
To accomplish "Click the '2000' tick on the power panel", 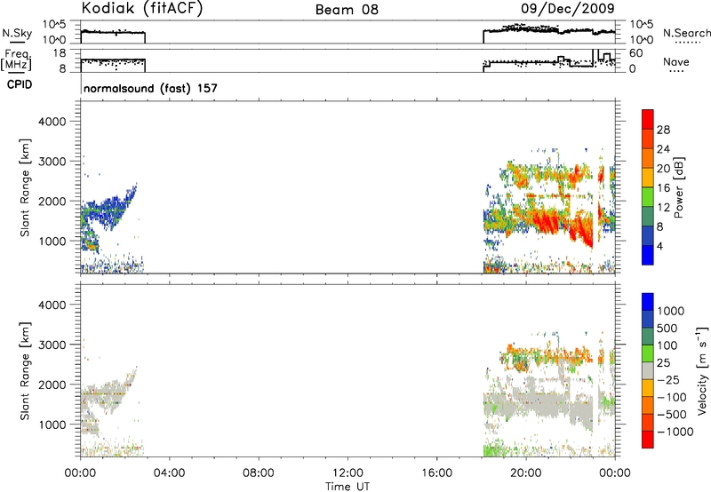I will (52, 202).
